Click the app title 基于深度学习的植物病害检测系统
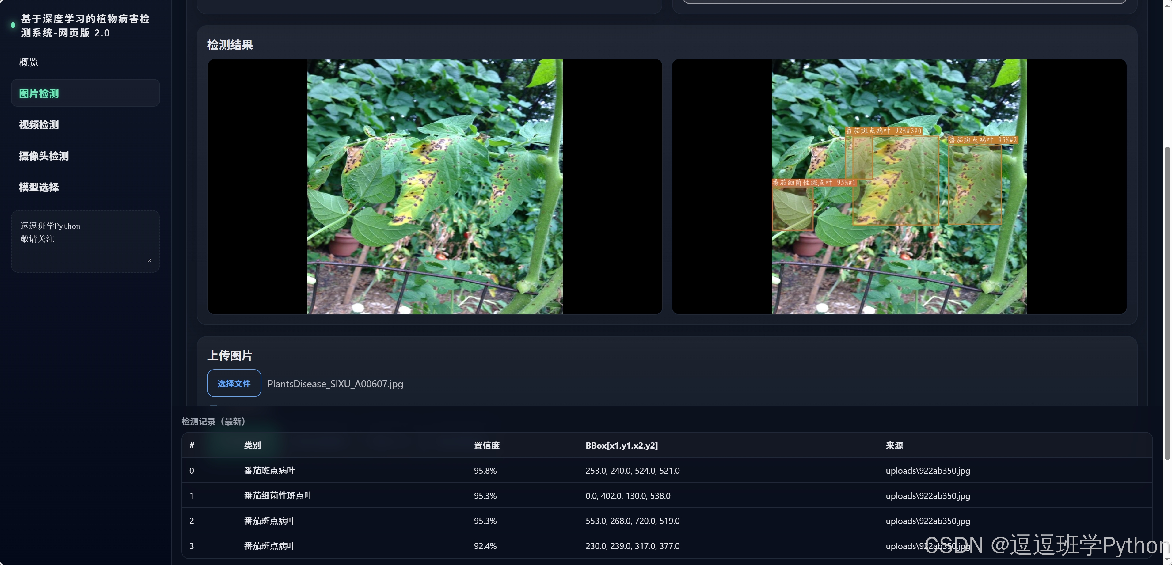This screenshot has height=565, width=1172. coord(85,25)
